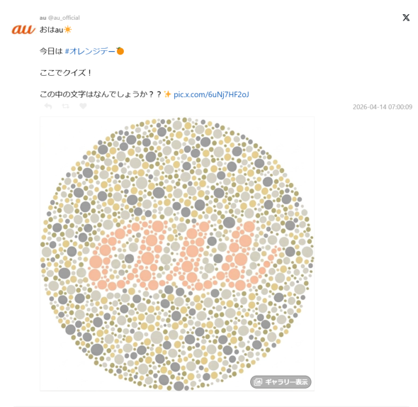The height and width of the screenshot is (407, 418).
Task: Like the tweet with the heart icon
Action: pyautogui.click(x=83, y=106)
